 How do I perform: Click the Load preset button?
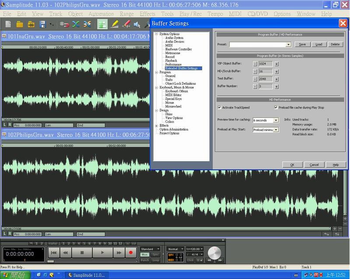coord(319,45)
